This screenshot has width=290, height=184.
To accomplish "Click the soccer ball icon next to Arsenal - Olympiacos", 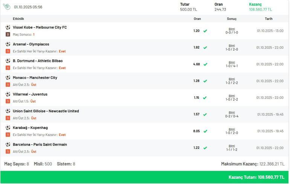I will pyautogui.click(x=8, y=44).
